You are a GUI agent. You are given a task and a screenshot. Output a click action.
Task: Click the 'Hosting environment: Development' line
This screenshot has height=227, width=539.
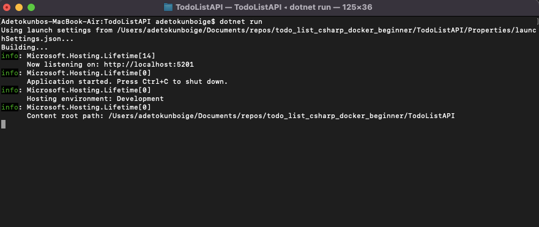point(95,99)
